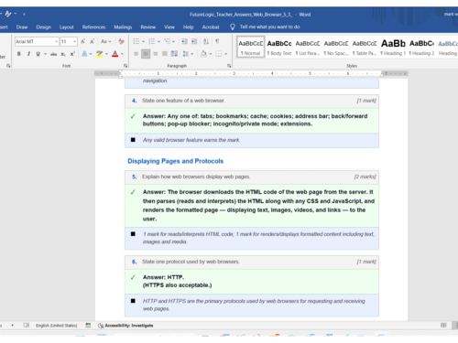Open the font size dropdown
The height and width of the screenshot is (343, 458).
coord(74,41)
